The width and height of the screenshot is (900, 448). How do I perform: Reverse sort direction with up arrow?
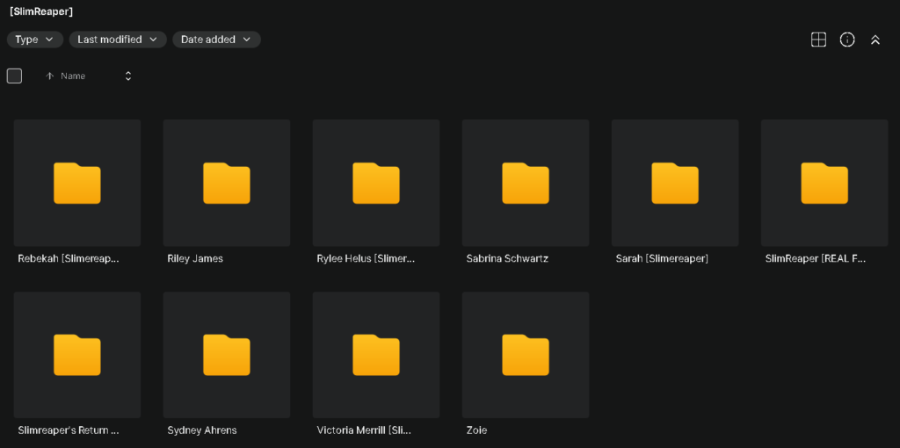[x=50, y=76]
